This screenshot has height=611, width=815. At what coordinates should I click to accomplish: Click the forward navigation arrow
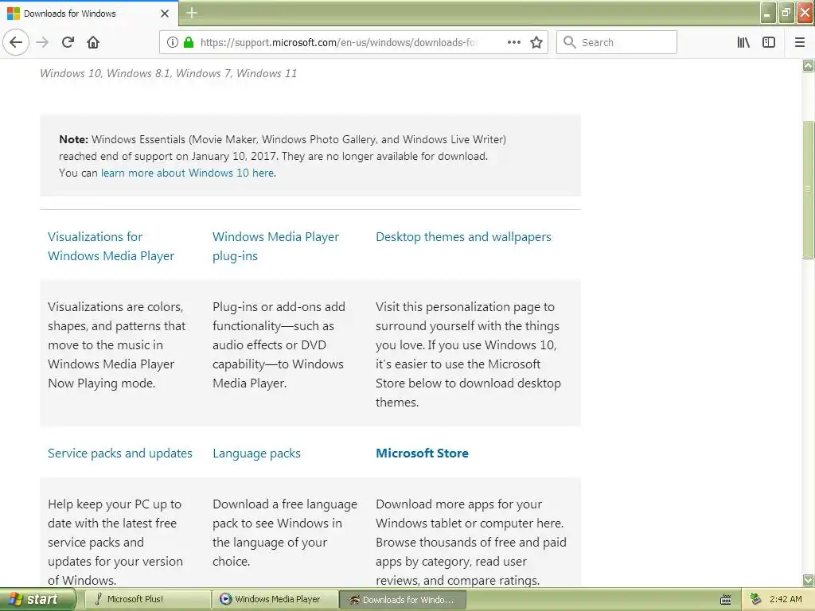click(43, 42)
